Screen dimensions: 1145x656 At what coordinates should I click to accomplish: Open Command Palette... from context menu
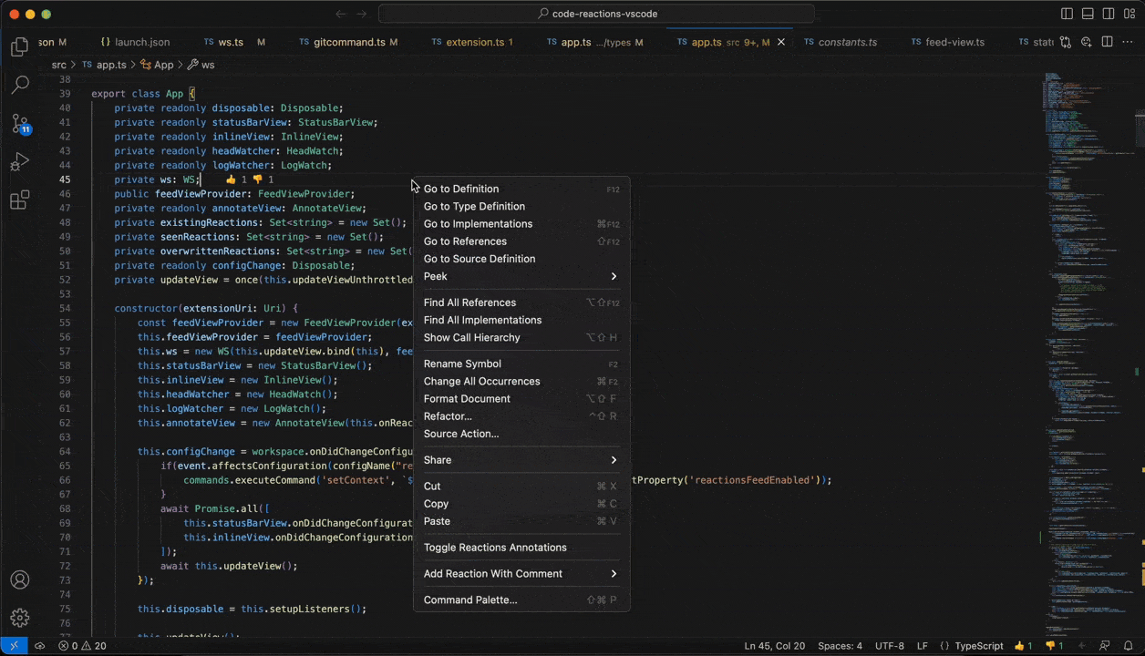tap(521, 600)
